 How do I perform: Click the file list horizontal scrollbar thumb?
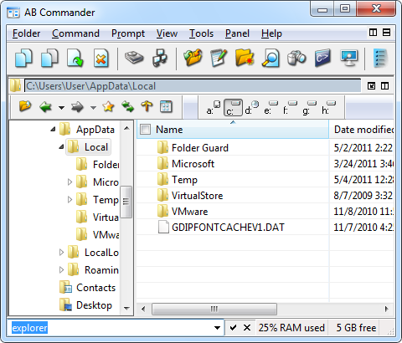coord(214,309)
